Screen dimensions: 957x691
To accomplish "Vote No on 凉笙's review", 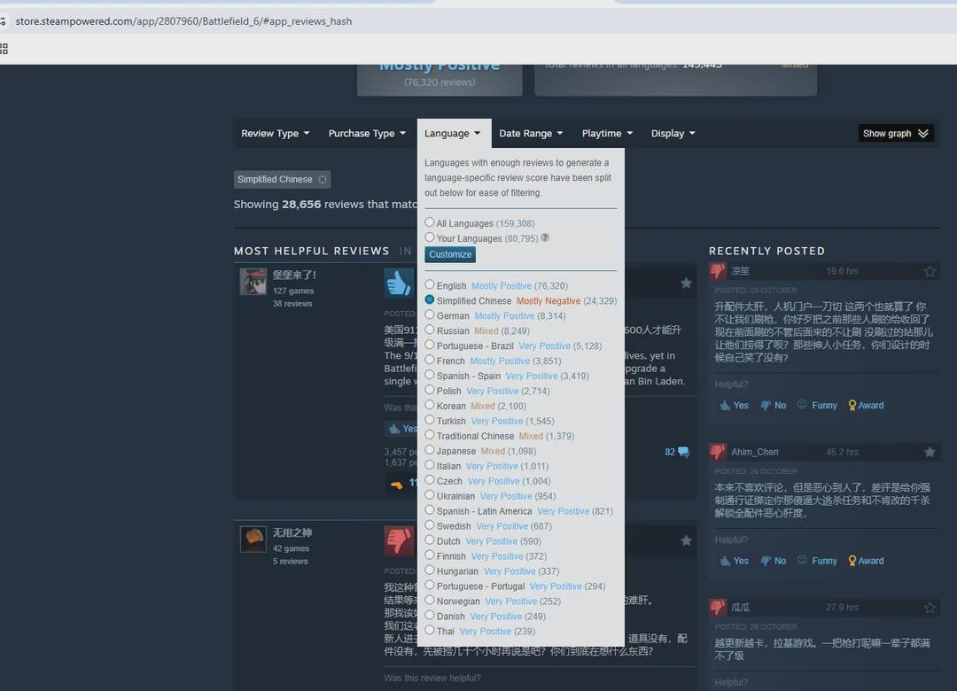I will (774, 406).
